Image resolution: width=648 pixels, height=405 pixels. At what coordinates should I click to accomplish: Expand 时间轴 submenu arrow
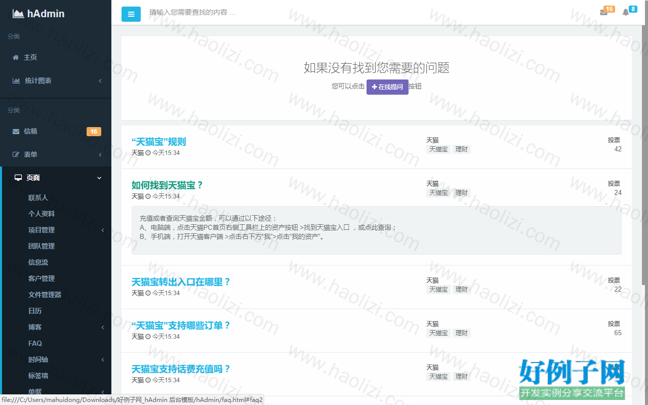coord(103,360)
